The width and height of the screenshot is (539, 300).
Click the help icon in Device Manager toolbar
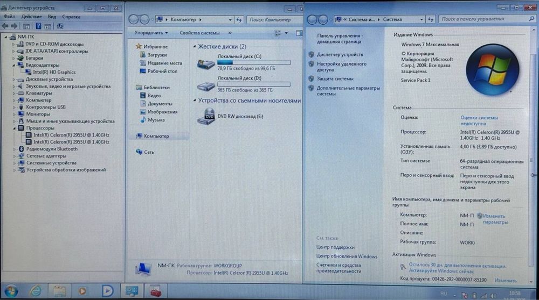[x=38, y=26]
